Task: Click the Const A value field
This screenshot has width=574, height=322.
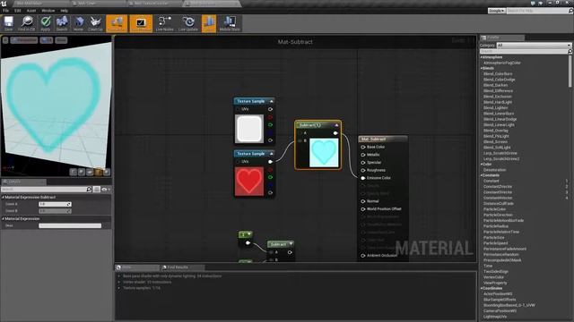Action: pos(55,205)
